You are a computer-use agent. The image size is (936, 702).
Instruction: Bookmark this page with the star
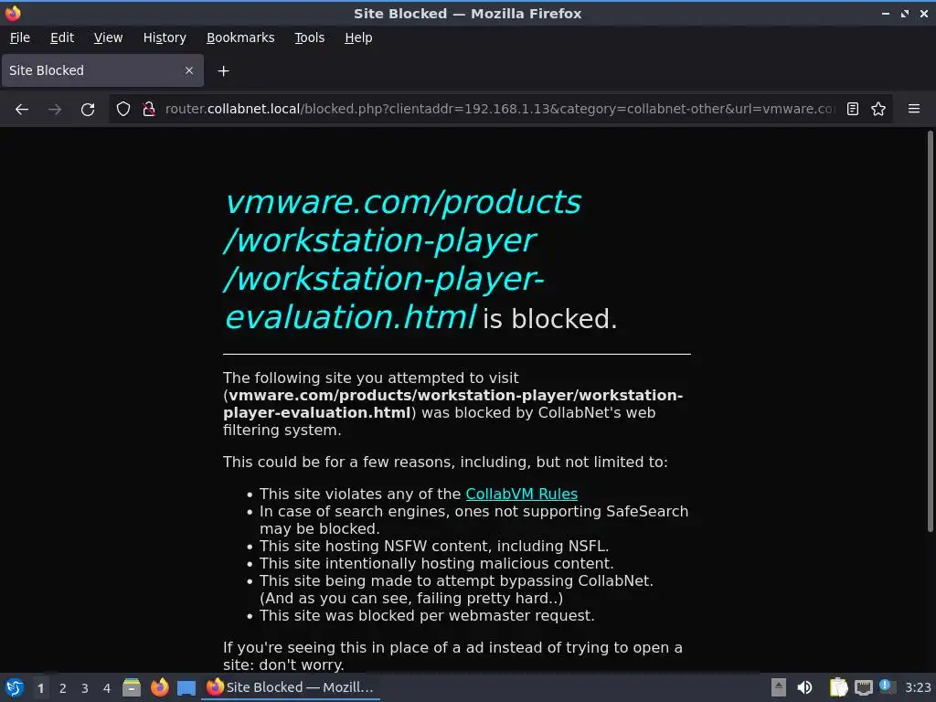[x=878, y=110]
